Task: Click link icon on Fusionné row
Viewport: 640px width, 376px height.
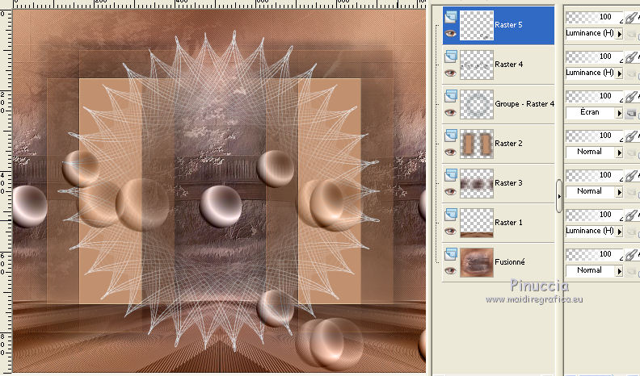Action: pyautogui.click(x=631, y=255)
